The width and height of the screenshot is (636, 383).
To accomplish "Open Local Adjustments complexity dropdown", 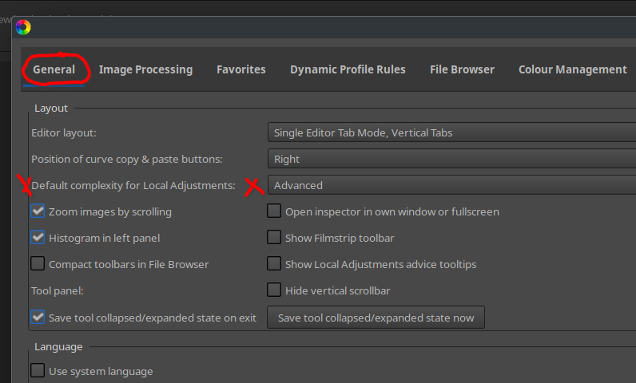I will coord(451,185).
